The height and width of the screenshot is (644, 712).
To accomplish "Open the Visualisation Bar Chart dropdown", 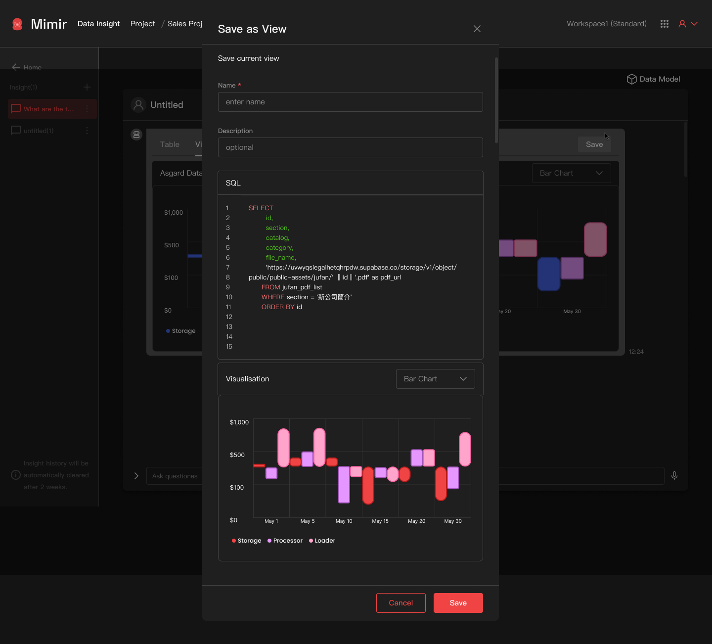I will click(435, 379).
